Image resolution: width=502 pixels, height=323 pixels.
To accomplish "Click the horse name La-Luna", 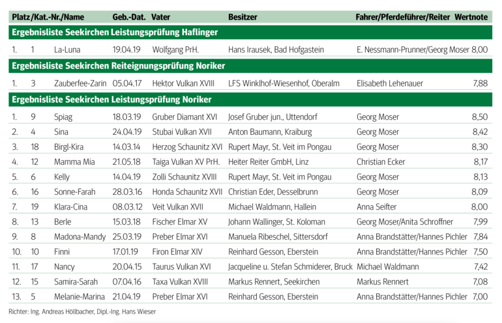I will pos(66,49).
